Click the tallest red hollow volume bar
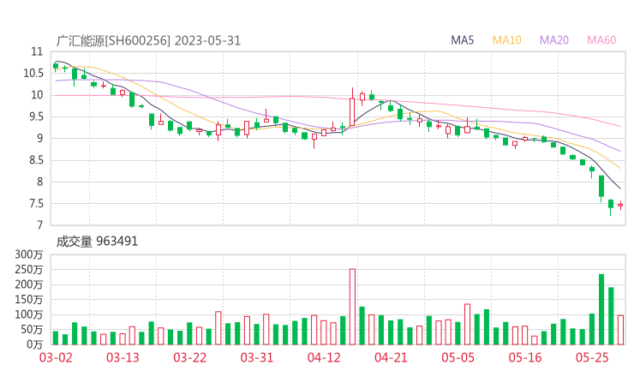 pyautogui.click(x=352, y=307)
